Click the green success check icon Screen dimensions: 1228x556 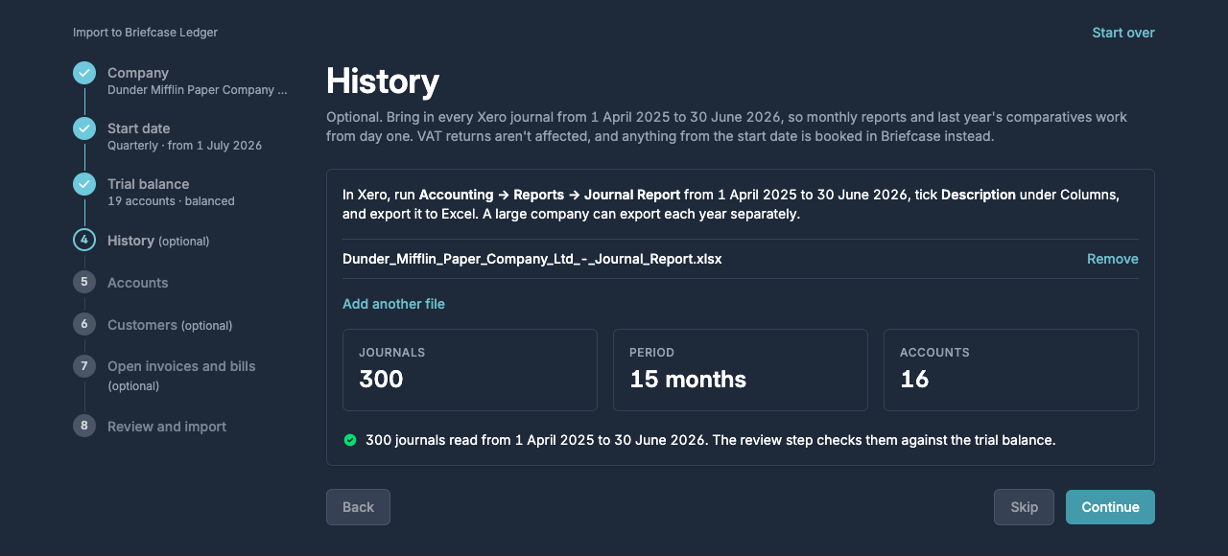[350, 440]
